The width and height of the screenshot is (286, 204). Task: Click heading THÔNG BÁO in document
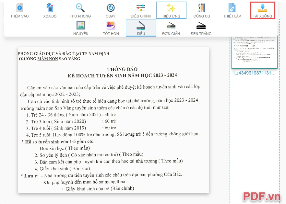click(122, 69)
